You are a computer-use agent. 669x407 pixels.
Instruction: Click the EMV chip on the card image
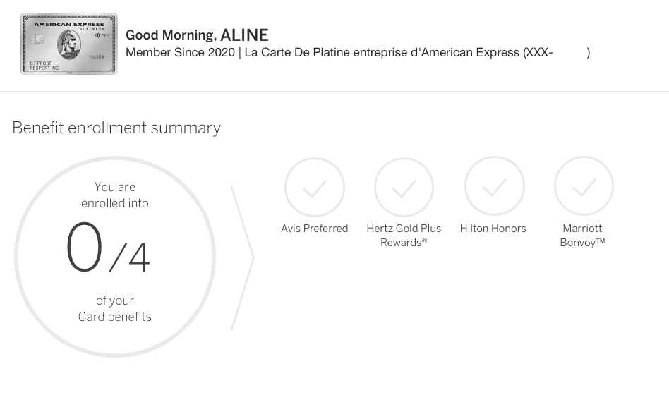click(38, 40)
